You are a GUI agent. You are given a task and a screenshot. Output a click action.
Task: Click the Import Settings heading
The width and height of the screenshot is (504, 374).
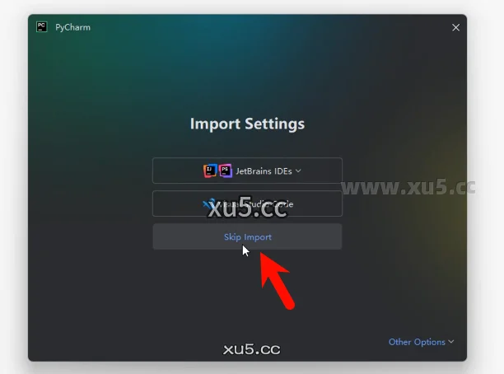point(247,124)
